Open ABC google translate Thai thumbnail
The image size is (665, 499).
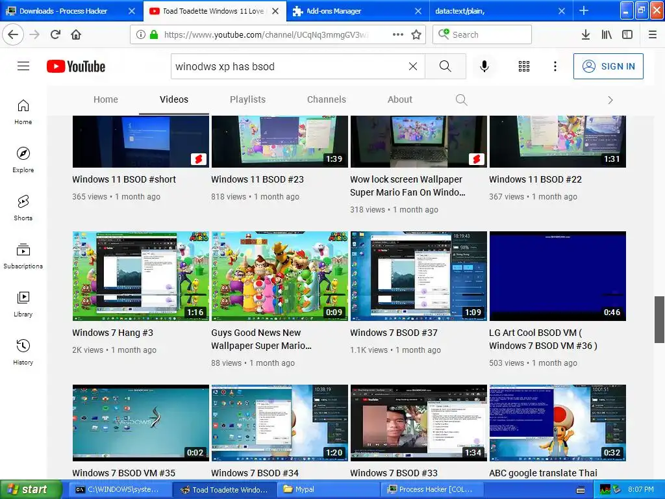pyautogui.click(x=558, y=422)
